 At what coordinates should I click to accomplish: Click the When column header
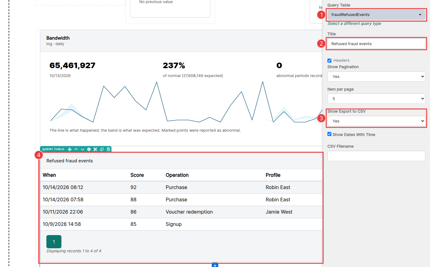(49, 175)
